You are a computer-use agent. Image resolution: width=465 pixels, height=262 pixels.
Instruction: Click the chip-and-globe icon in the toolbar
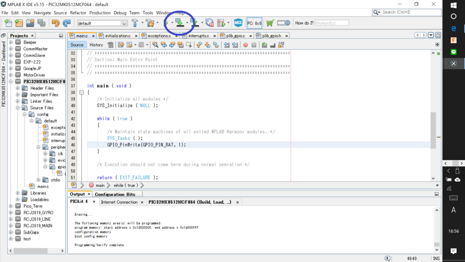tap(284, 23)
